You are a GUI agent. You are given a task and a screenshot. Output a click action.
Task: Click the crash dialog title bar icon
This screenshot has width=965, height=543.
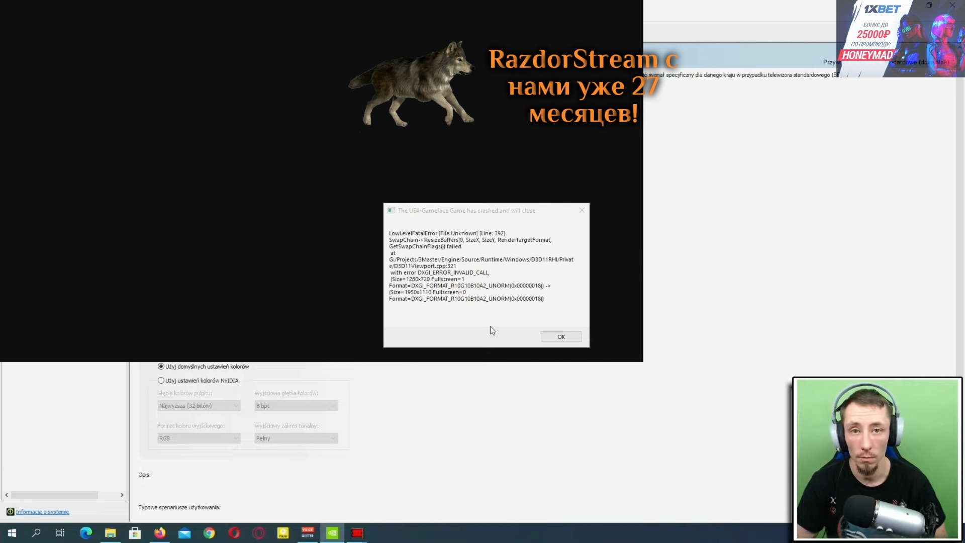coord(391,210)
